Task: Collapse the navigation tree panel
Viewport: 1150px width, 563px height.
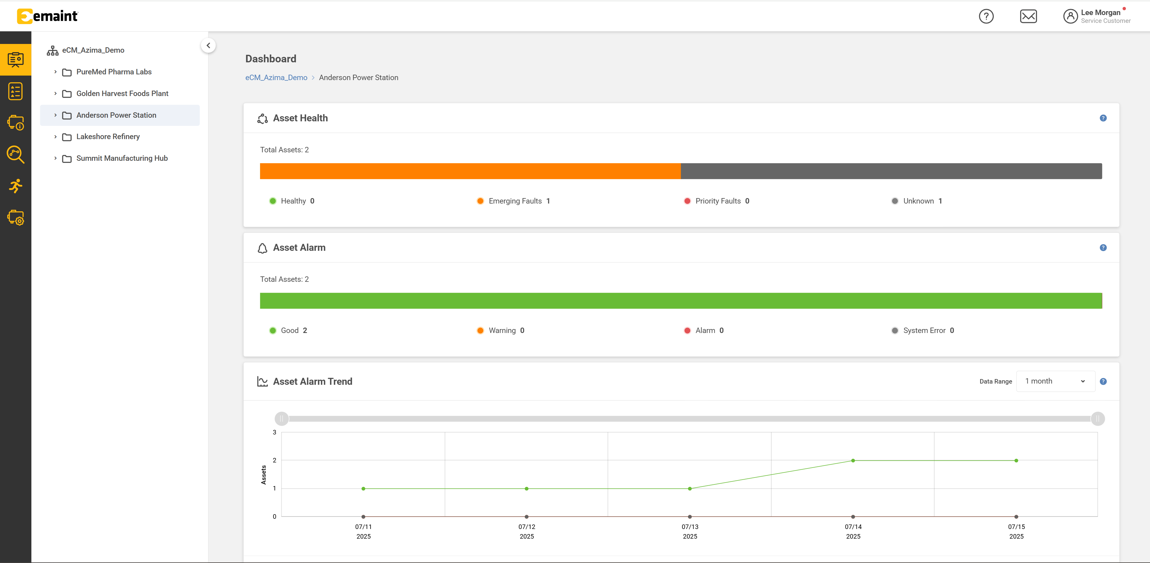Action: tap(208, 45)
